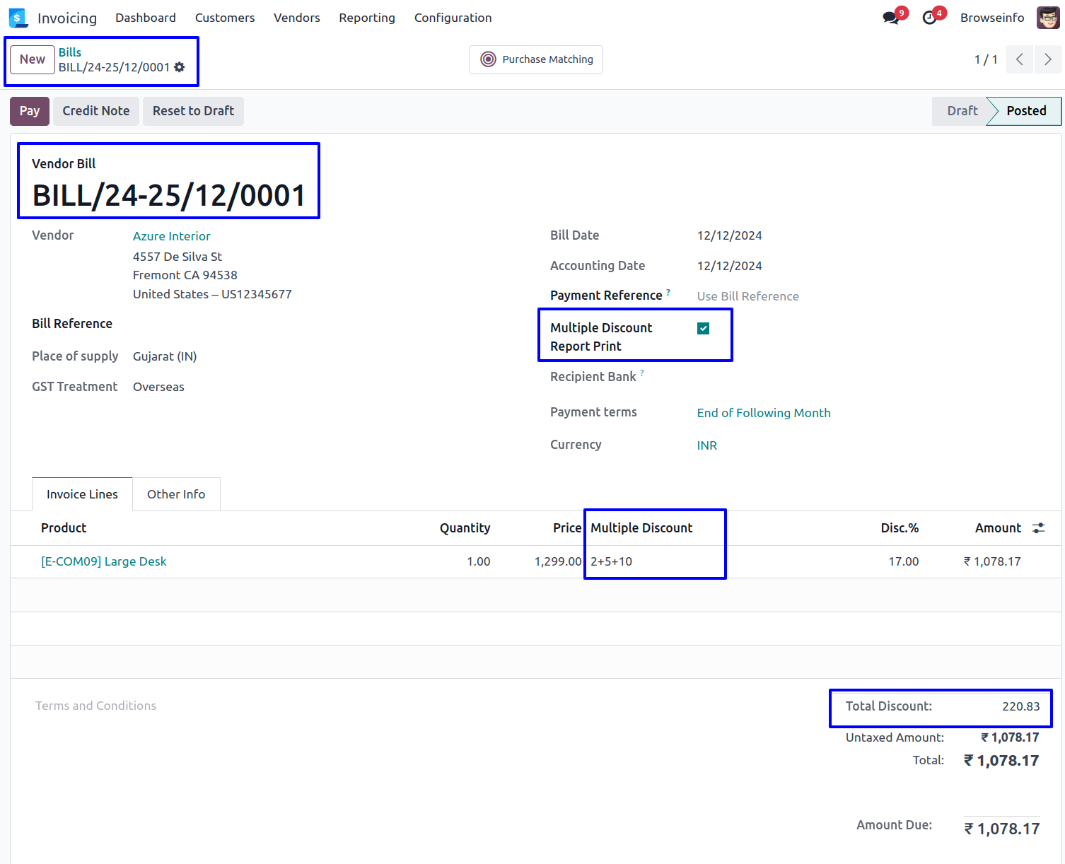
Task: Go to previous record arrow
Action: click(x=1020, y=59)
